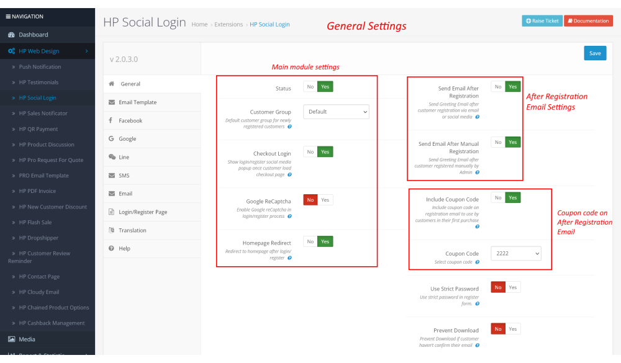Screen dimensions: 621x363
Task: Click the document icon beside Login/Register Page
Action: pyautogui.click(x=111, y=212)
